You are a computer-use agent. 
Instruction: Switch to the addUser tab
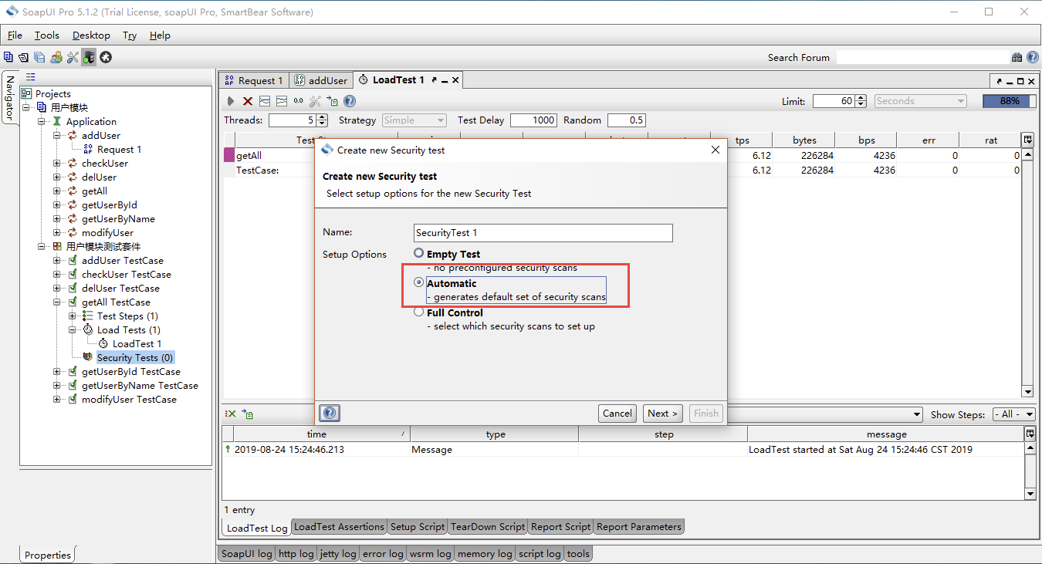321,80
